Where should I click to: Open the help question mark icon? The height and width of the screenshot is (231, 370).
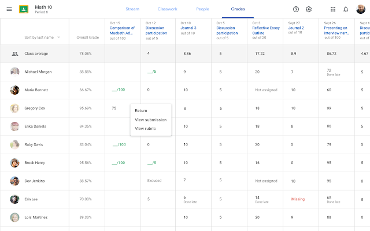[296, 9]
